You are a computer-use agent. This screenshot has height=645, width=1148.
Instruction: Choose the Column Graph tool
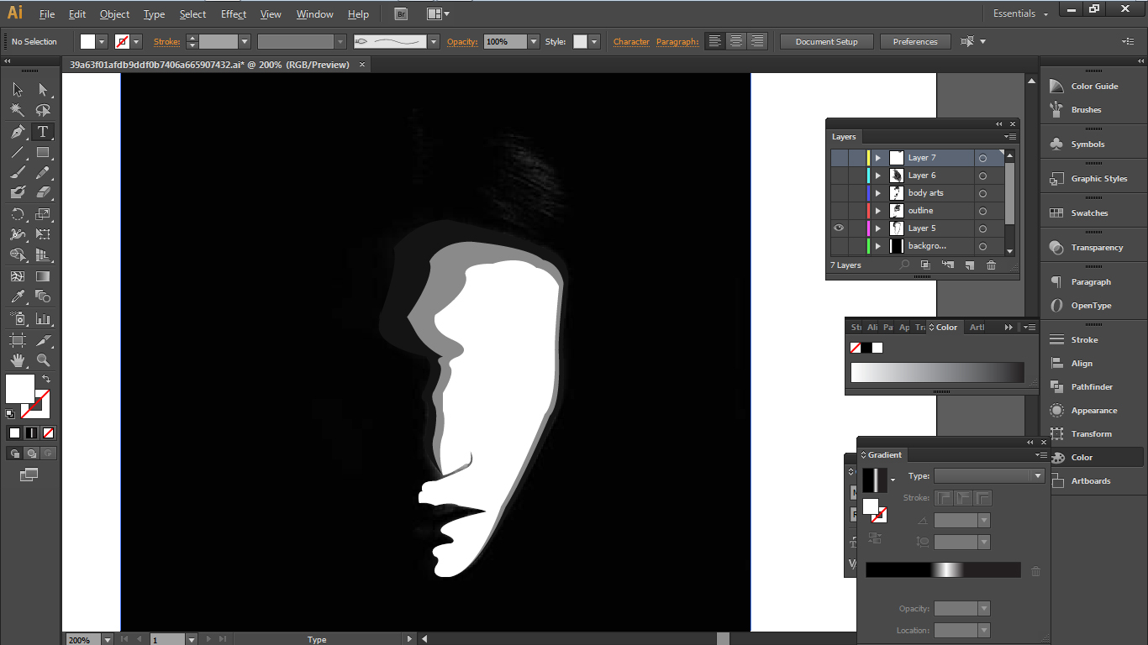pos(43,318)
